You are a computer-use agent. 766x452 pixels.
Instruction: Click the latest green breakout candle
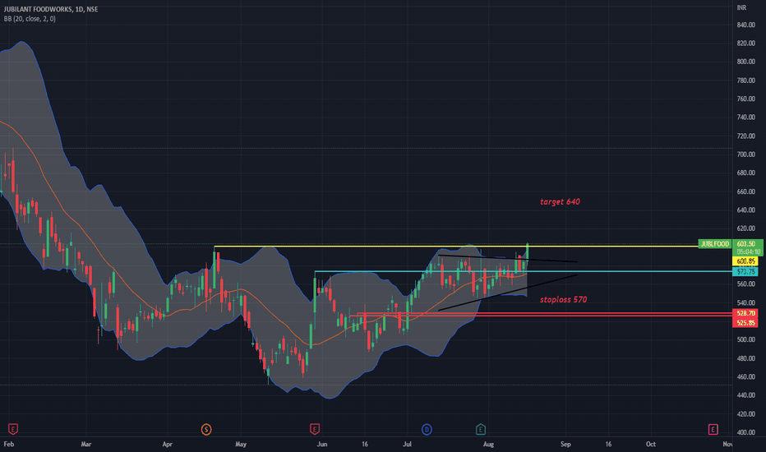coord(528,251)
